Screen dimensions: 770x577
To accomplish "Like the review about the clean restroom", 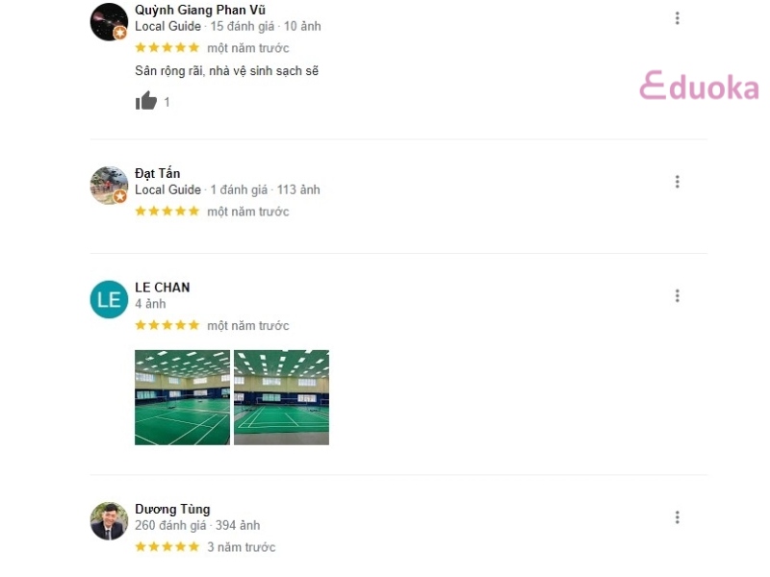I will [146, 101].
